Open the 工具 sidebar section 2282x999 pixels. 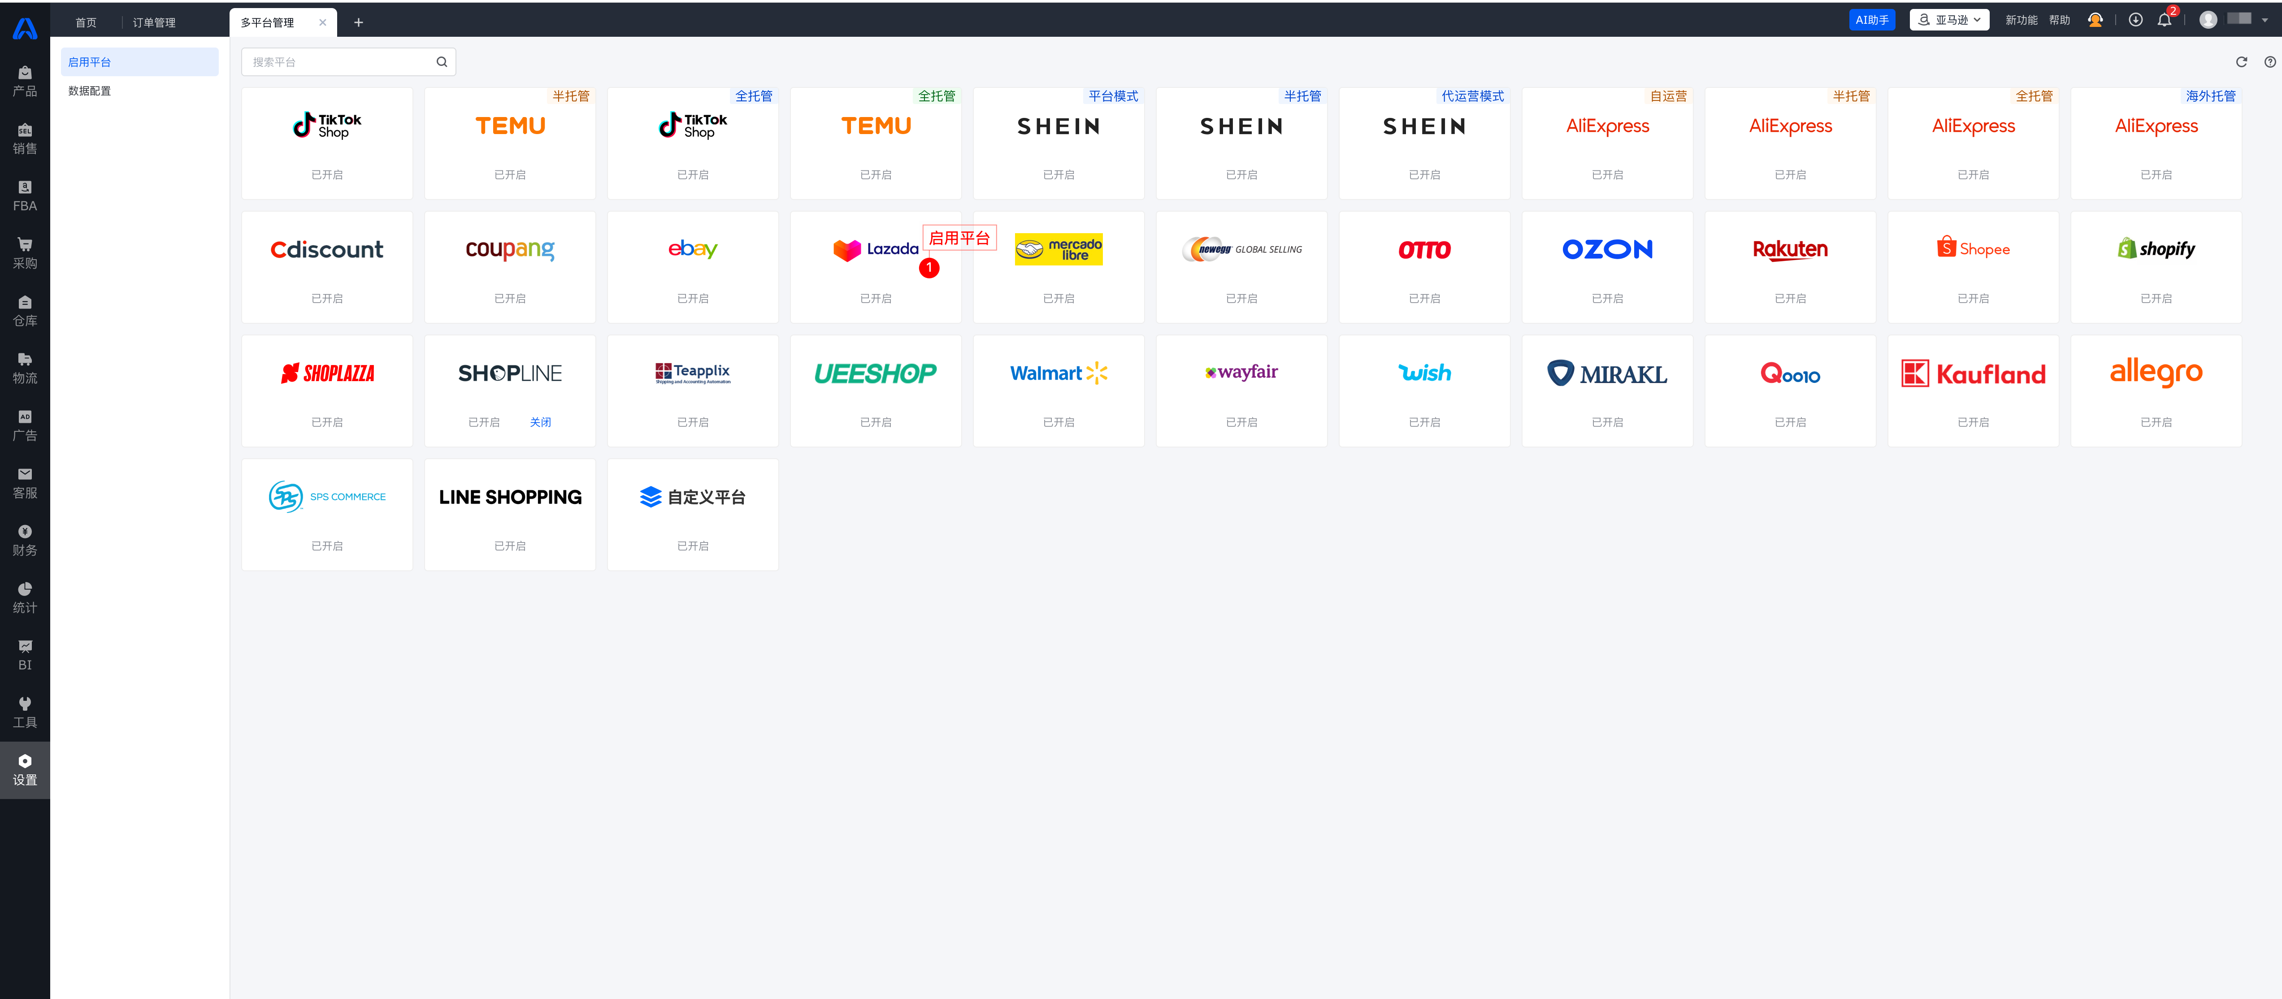pos(25,713)
